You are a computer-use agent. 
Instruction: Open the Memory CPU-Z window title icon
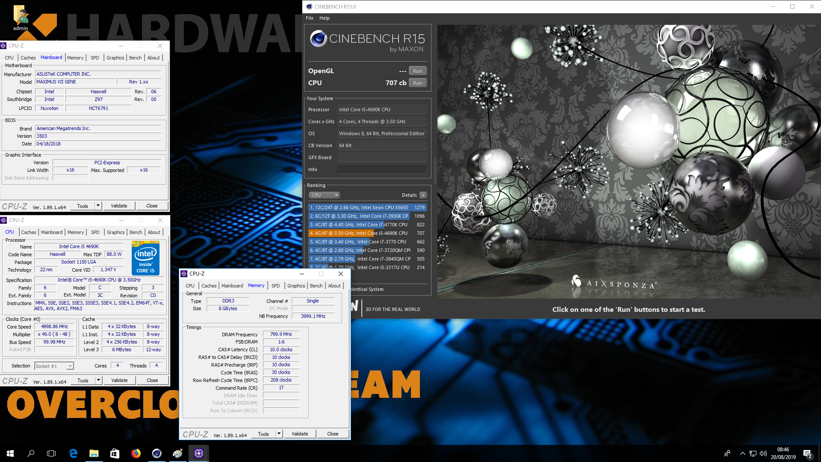(184, 274)
